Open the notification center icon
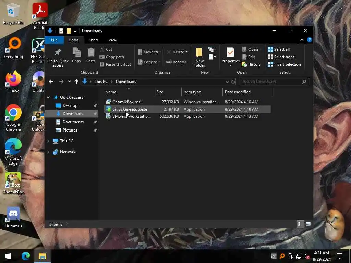Image resolution: width=351 pixels, height=263 pixels. 340,256
